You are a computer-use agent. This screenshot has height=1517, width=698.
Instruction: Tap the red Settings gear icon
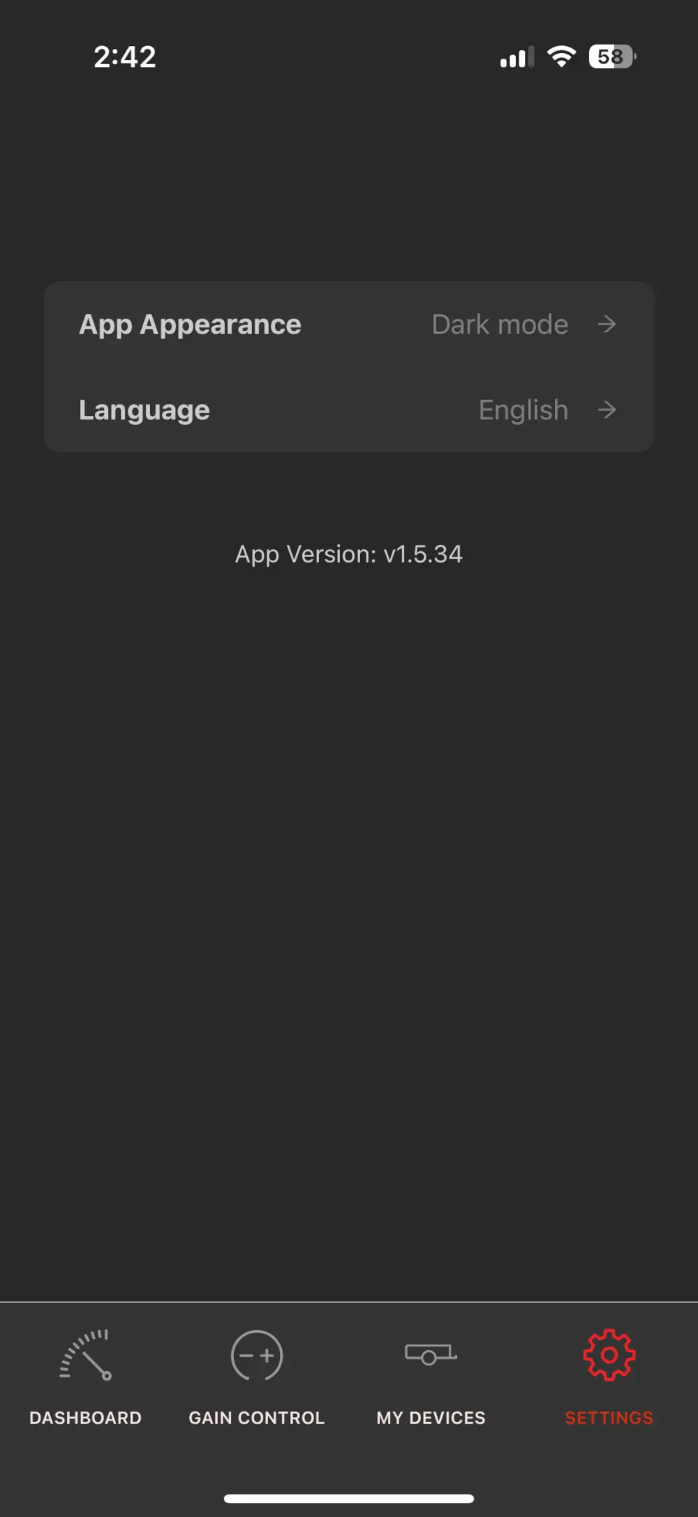609,1355
